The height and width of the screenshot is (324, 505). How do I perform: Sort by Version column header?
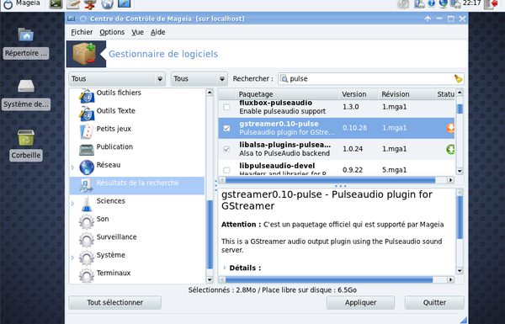click(358, 94)
